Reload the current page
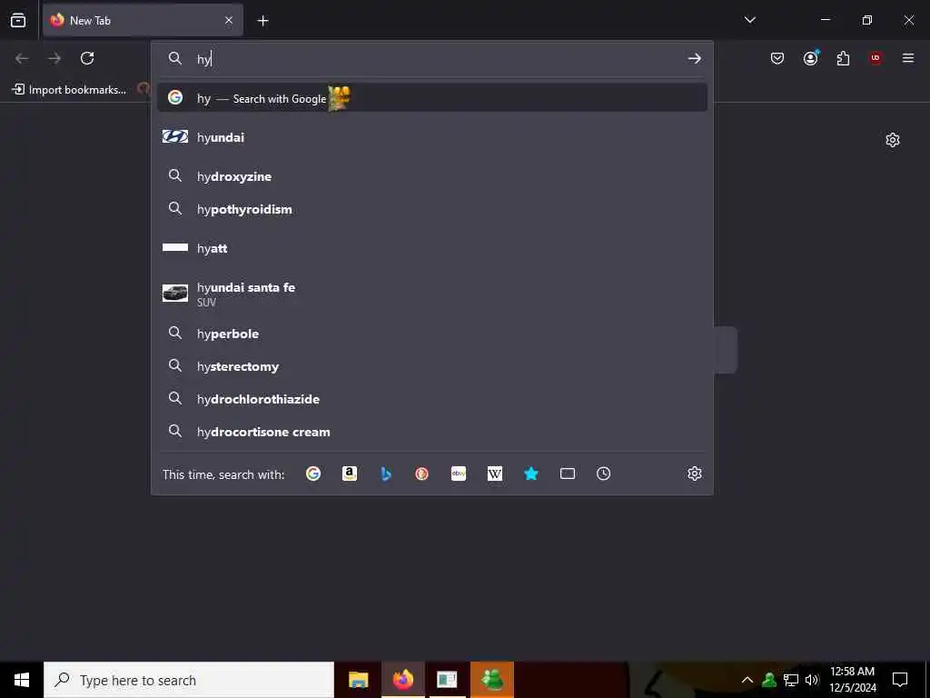930x698 pixels. 87,58
